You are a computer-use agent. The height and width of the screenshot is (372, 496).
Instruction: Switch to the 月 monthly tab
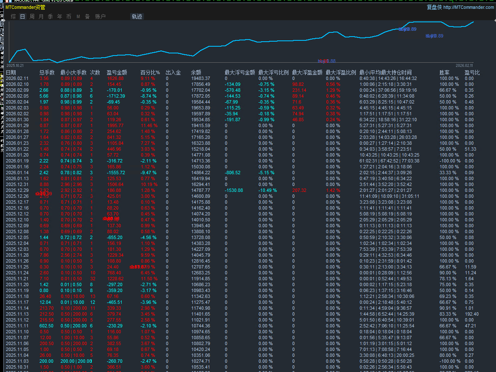click(x=41, y=16)
